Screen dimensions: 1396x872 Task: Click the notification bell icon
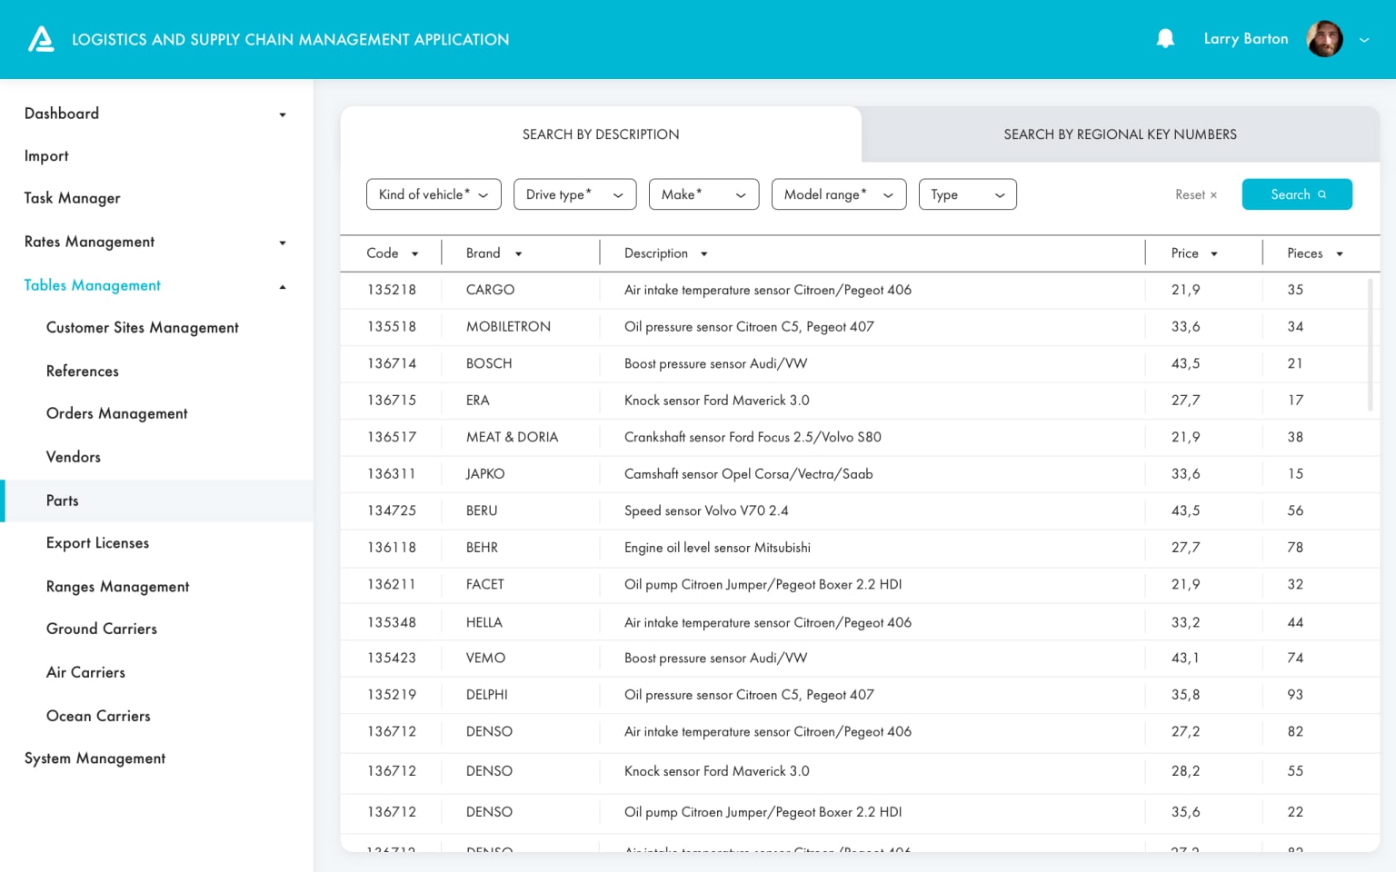[1165, 38]
